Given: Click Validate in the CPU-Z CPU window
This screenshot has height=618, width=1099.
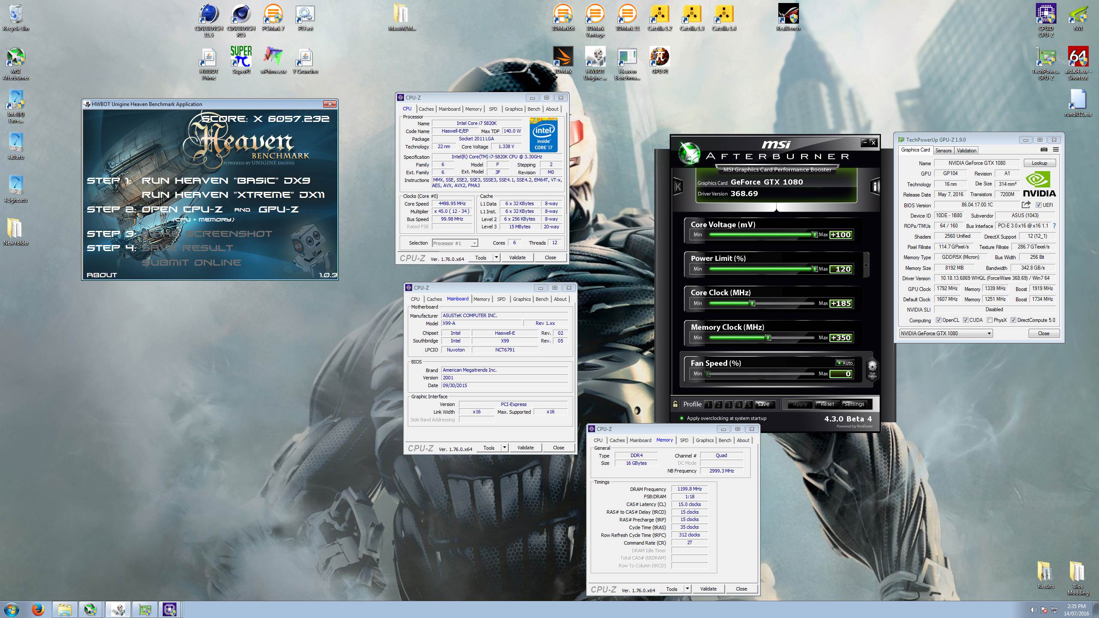Looking at the screenshot, I should pos(517,257).
